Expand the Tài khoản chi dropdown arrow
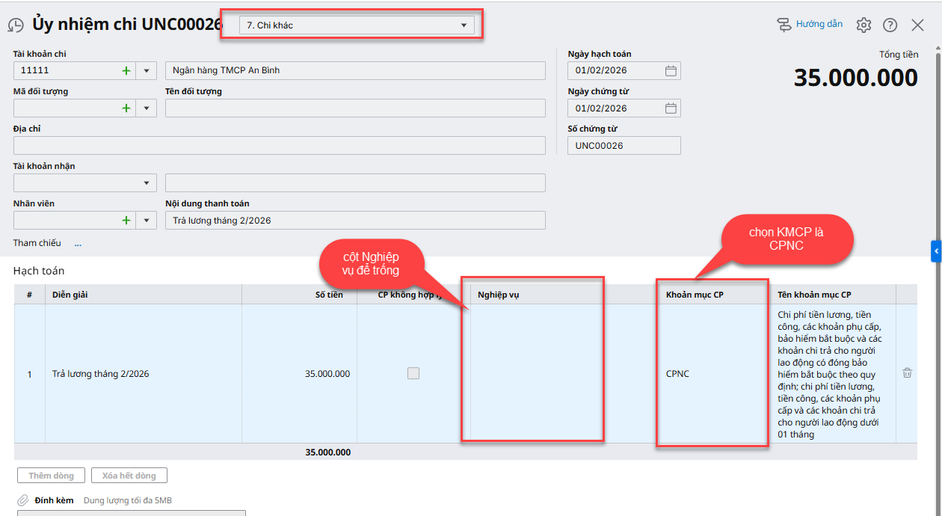Image resolution: width=942 pixels, height=516 pixels. tap(146, 70)
